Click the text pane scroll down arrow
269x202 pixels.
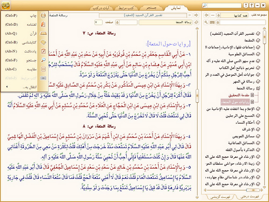tap(197, 198)
